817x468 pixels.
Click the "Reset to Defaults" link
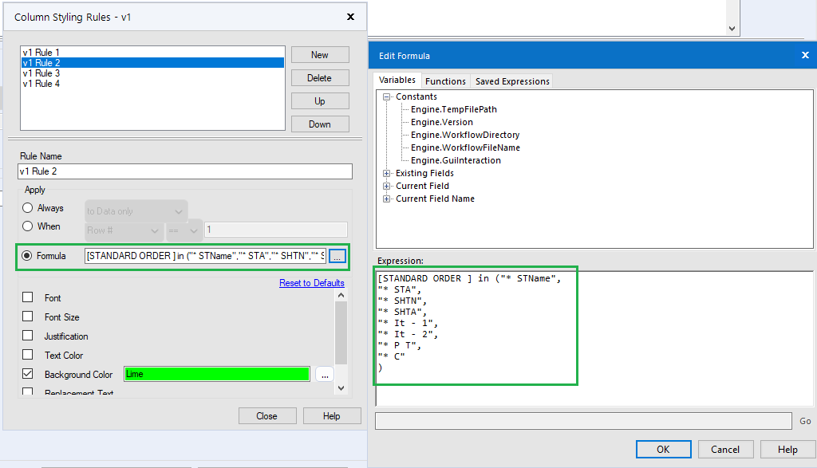(x=311, y=283)
